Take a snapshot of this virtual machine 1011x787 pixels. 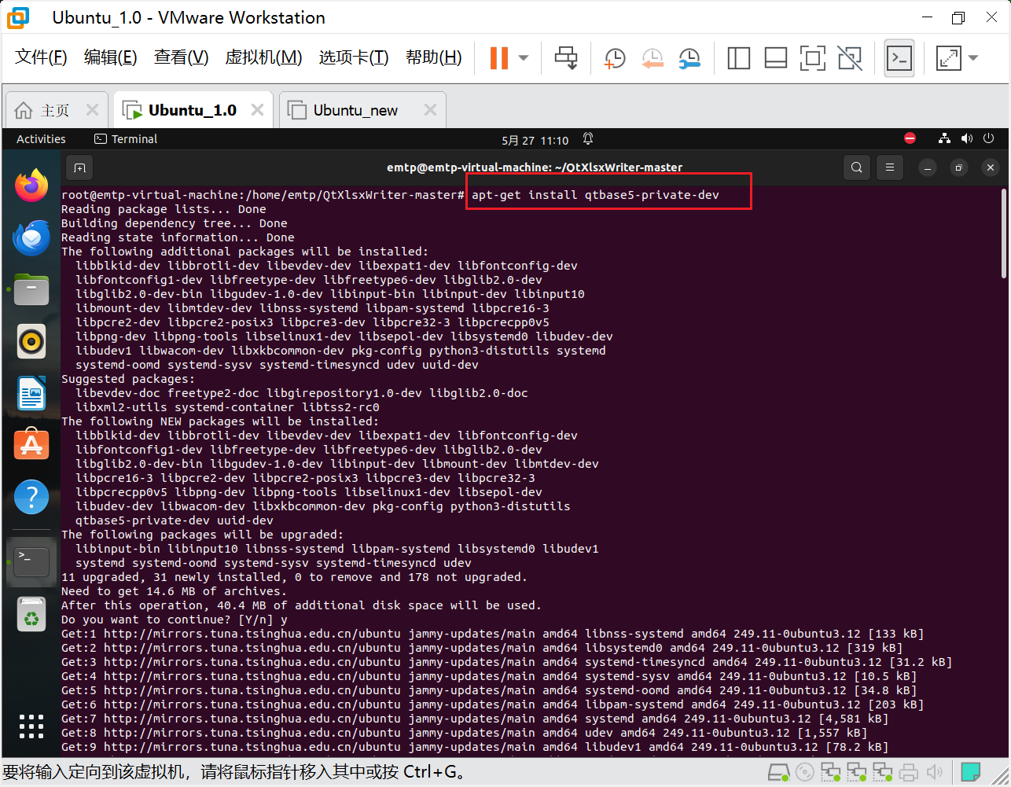point(615,57)
